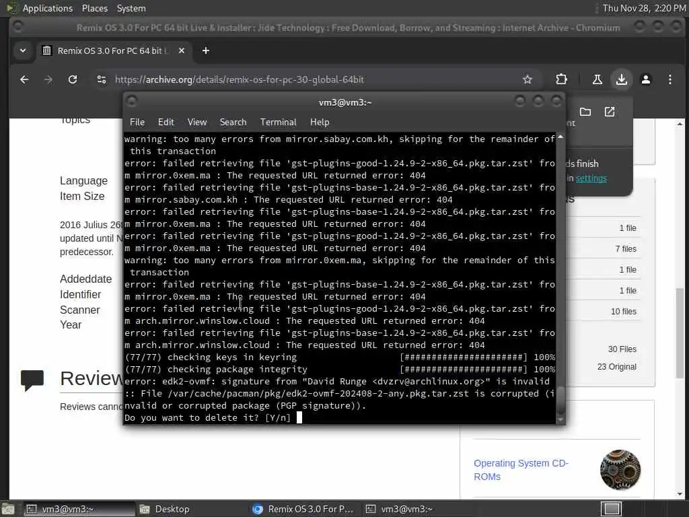Click the clock showing Thu Nov 28
The height and width of the screenshot is (517, 689).
644,8
